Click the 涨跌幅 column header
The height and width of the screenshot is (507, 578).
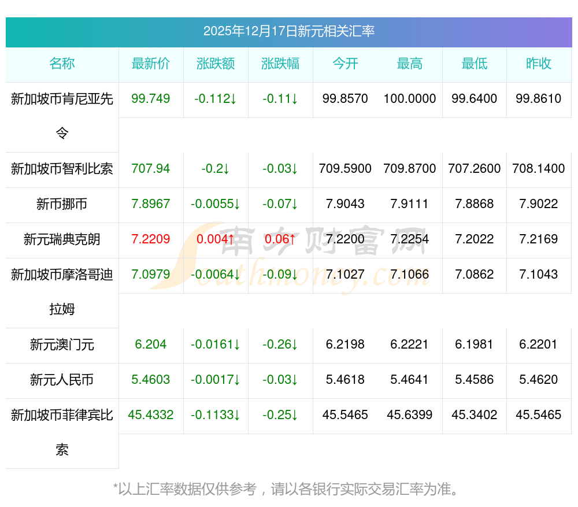click(280, 64)
